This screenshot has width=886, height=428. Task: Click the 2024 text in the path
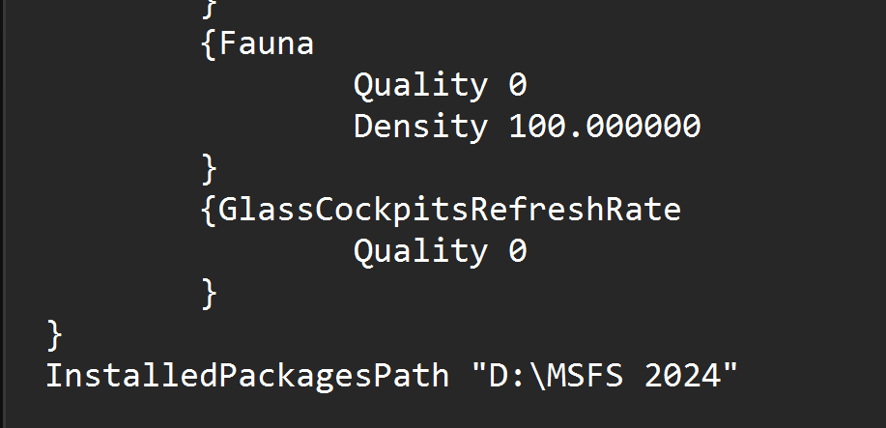point(682,376)
